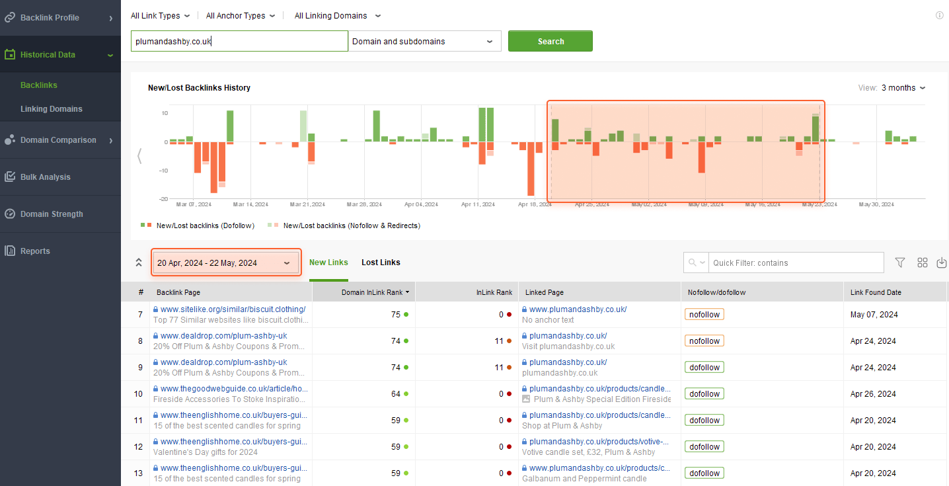Viewport: 949px width, 486px height.
Task: Click dofollow tag in row 9
Action: pos(704,368)
